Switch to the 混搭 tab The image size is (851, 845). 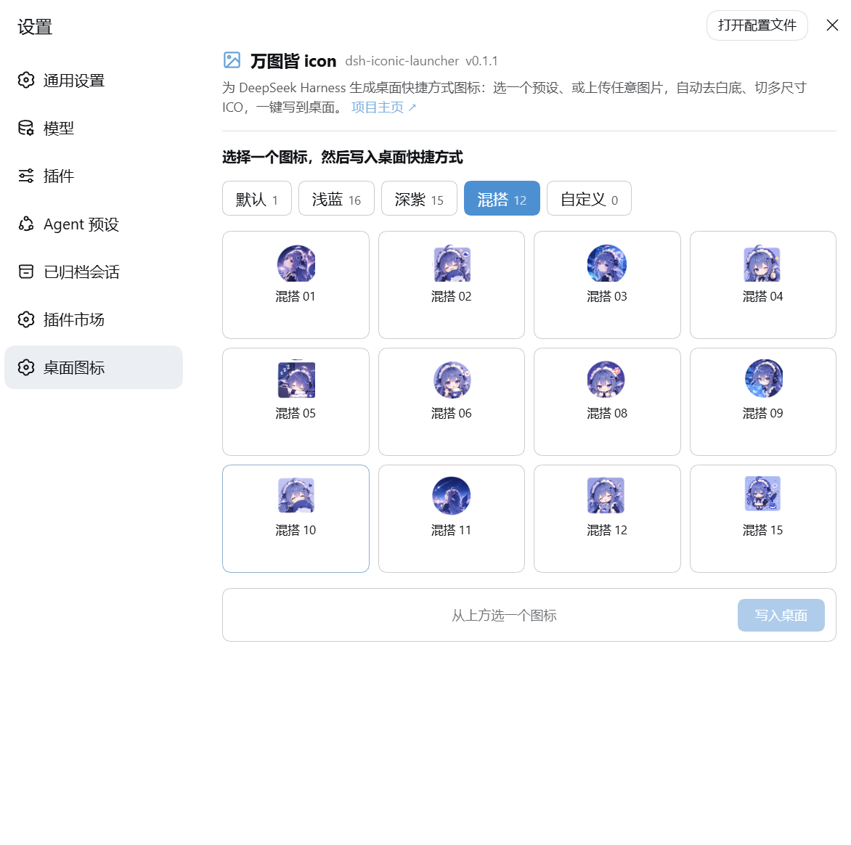502,199
